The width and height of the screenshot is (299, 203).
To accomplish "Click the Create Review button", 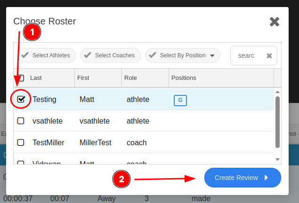I will coord(242,178).
